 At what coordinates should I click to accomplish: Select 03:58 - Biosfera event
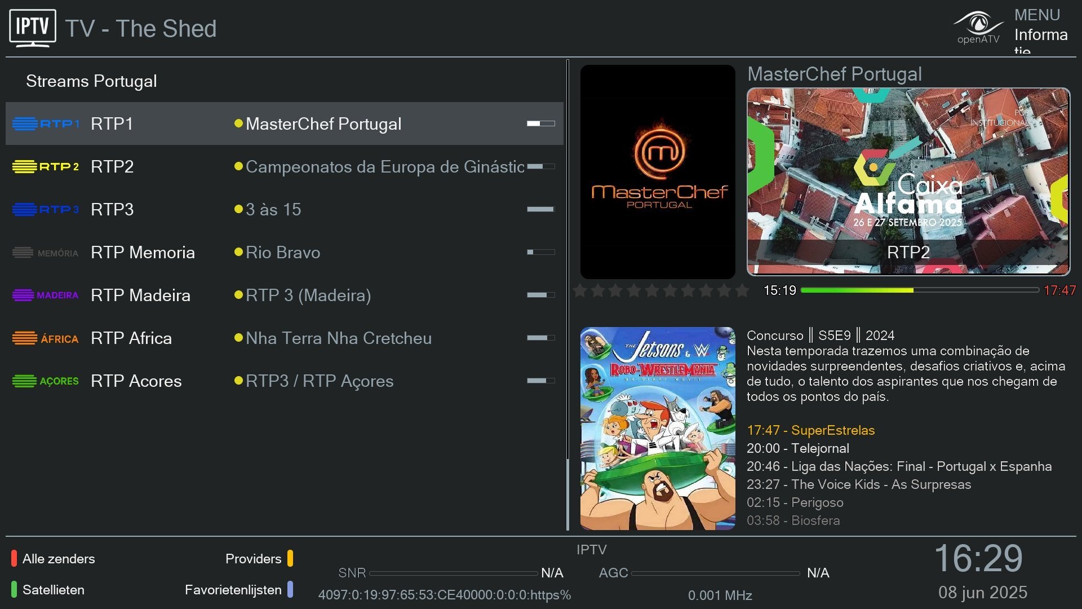[793, 520]
